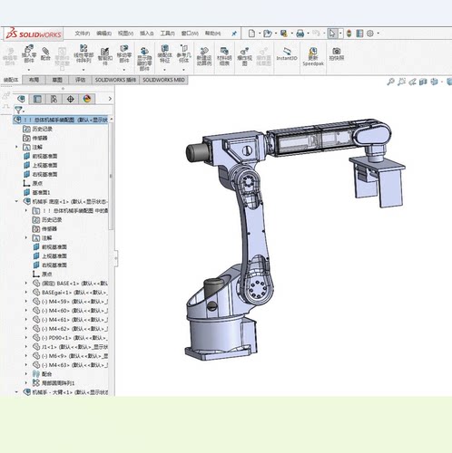Switch to the 布局 ribbon tab
Image resolution: width=452 pixels, height=453 pixels.
(34, 80)
